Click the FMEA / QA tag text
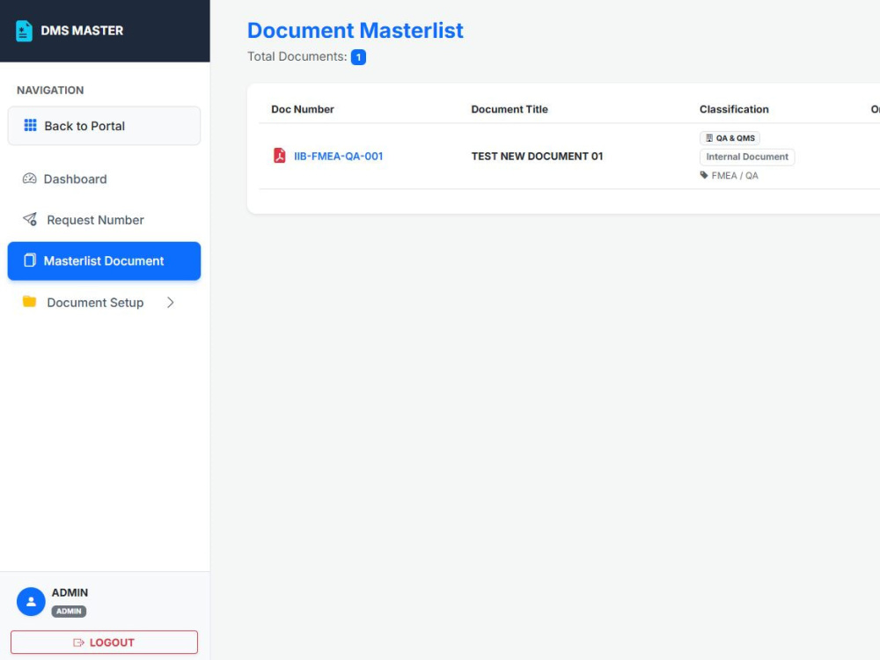This screenshot has height=660, width=880. [735, 176]
